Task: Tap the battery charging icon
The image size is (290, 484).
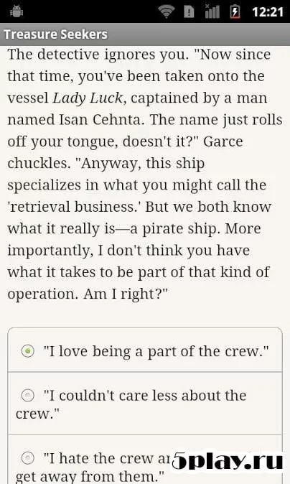Action: click(235, 11)
